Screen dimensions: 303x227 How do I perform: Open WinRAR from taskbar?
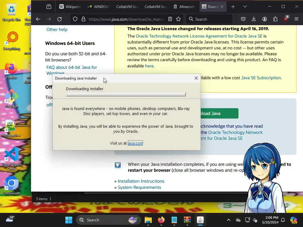point(187,220)
